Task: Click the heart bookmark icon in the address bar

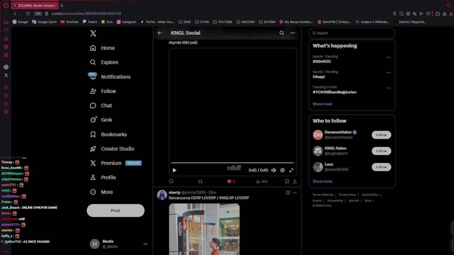Action: pos(428,13)
